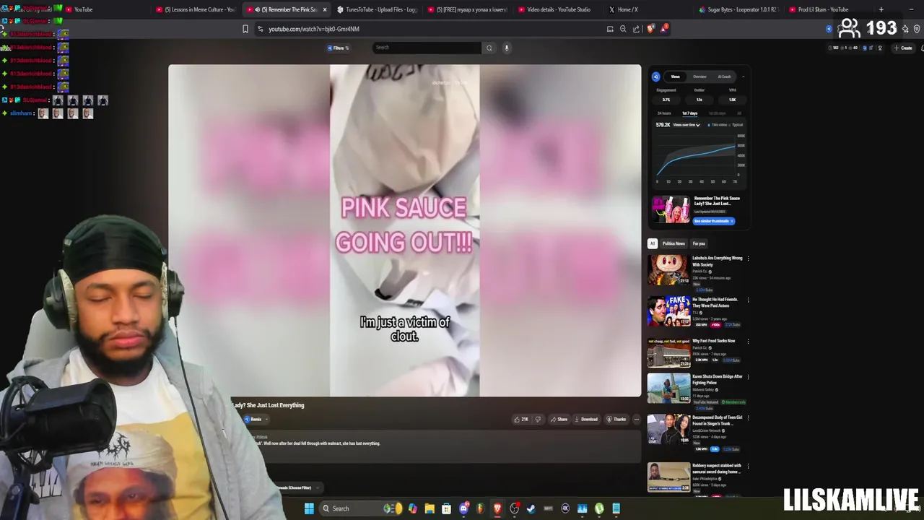Click the video player showing Pink Sauce
The width and height of the screenshot is (924, 520).
pos(404,230)
